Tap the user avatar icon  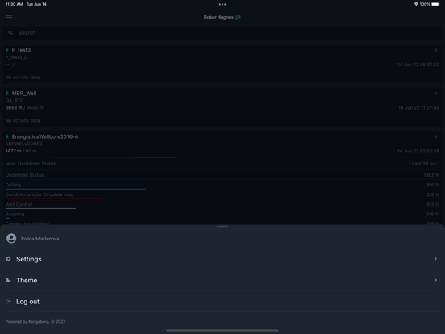[11, 238]
